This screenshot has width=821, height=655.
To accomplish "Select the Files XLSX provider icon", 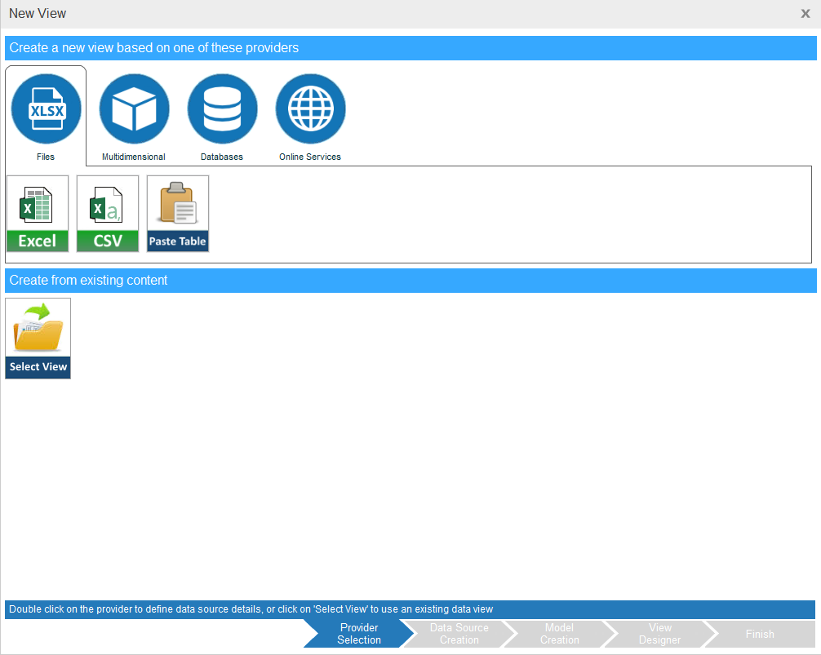I will [x=46, y=108].
